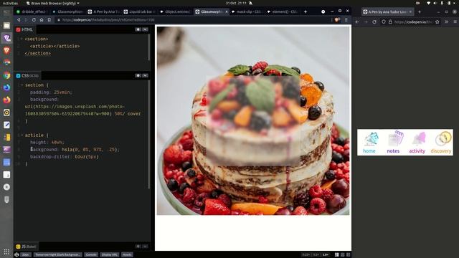459x258 pixels.
Task: Open system status menu with Wi-Fi icon
Action: [x=441, y=3]
